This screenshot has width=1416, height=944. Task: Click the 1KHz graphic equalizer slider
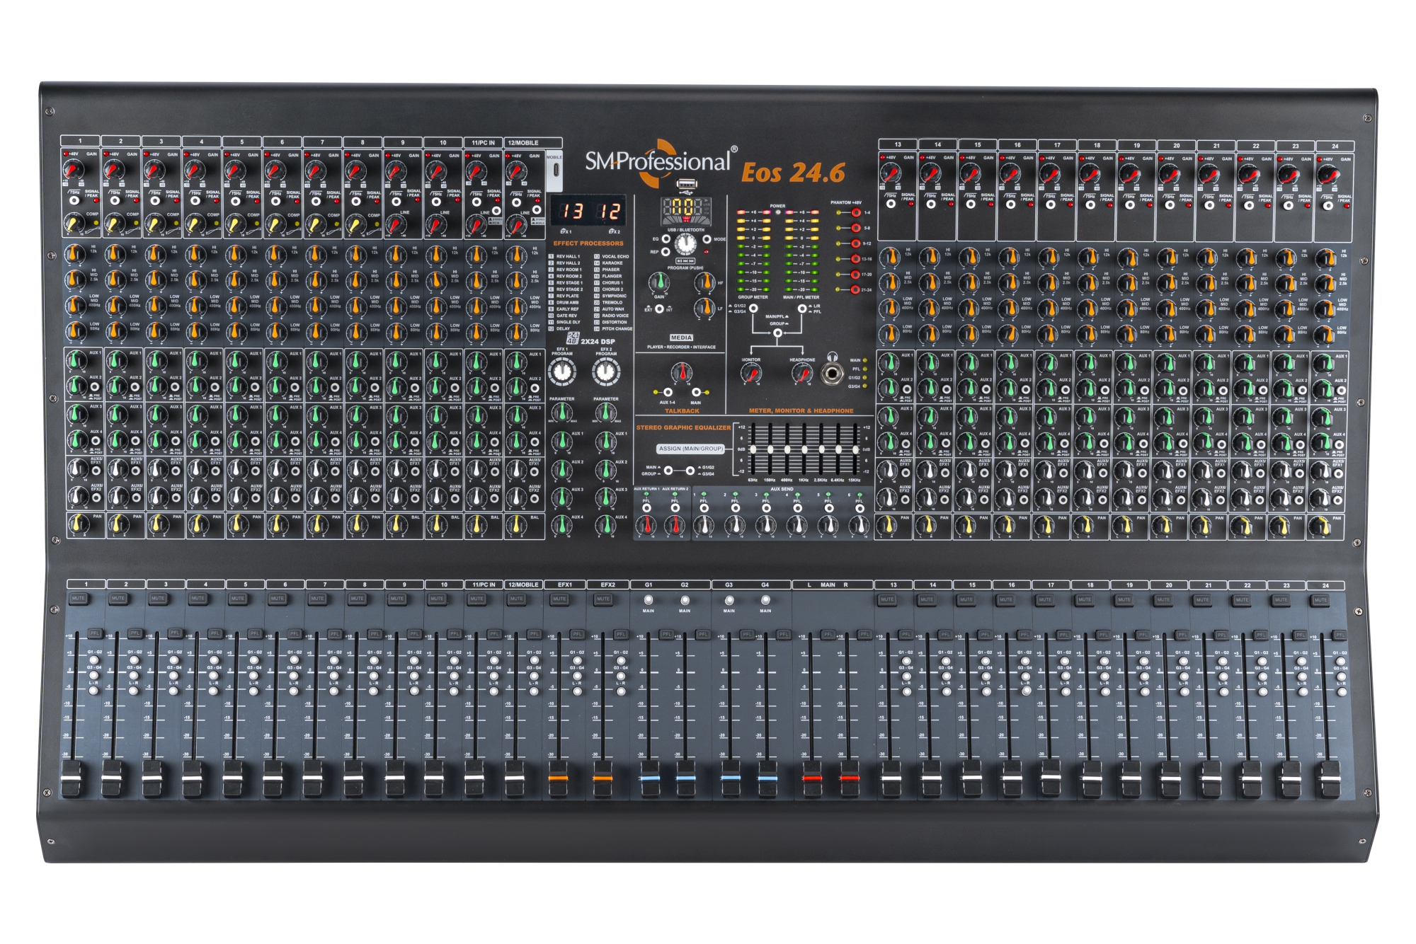(x=804, y=449)
